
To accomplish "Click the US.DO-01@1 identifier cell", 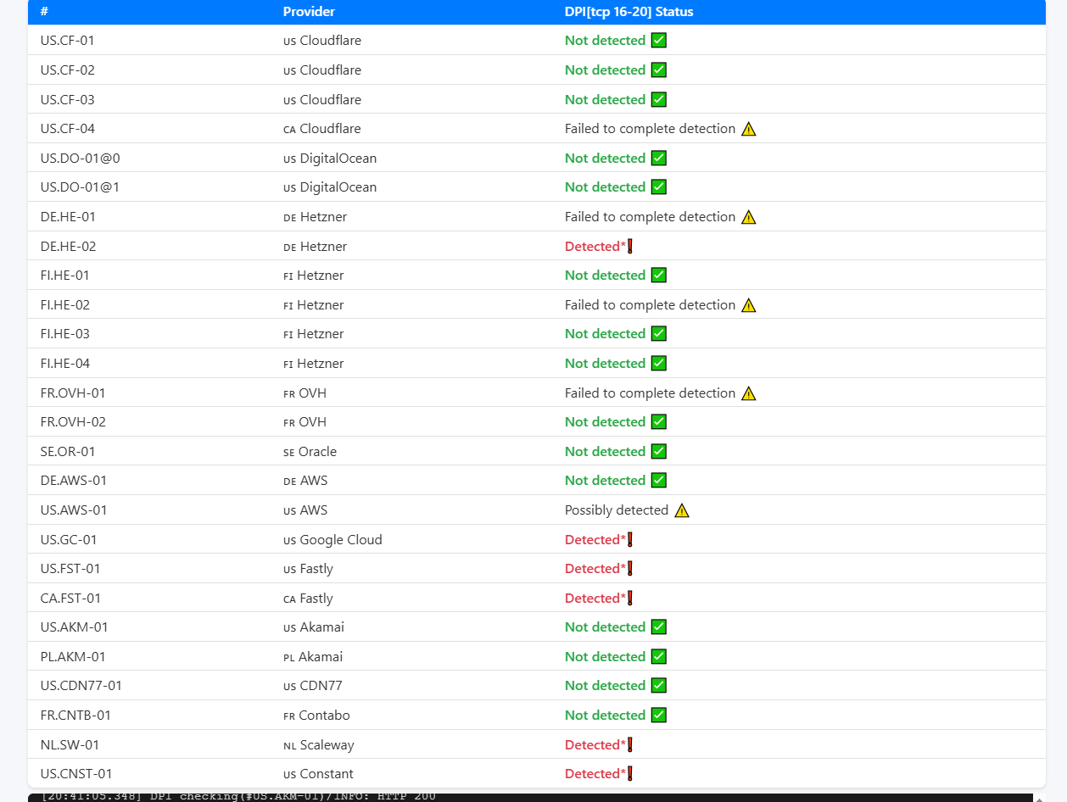I will pyautogui.click(x=80, y=187).
